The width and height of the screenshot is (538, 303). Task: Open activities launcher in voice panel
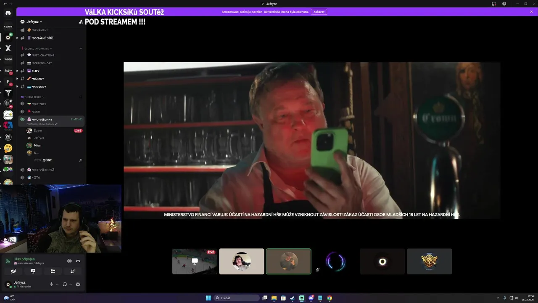coord(53,271)
